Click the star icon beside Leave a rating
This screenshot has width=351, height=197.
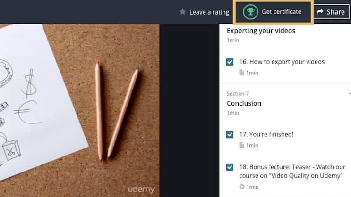182,12
